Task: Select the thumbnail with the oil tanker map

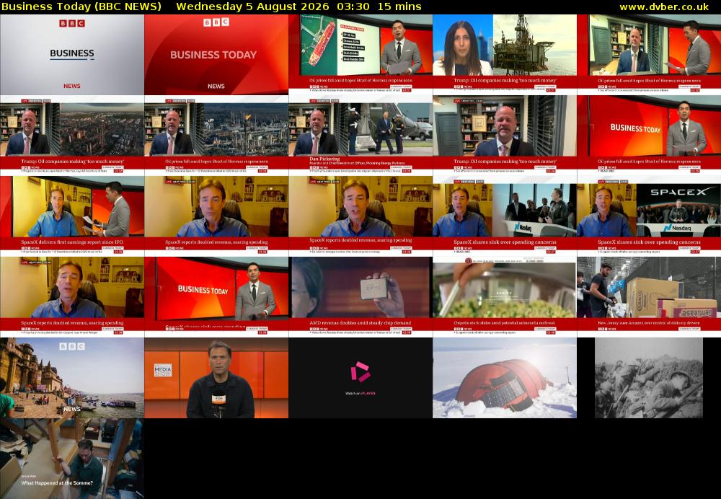Action: [360, 55]
